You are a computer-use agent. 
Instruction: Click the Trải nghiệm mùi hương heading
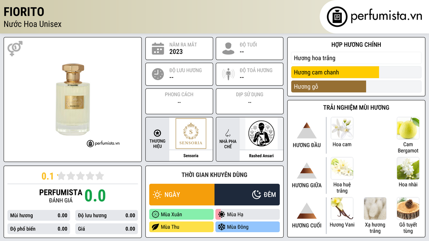click(356, 108)
